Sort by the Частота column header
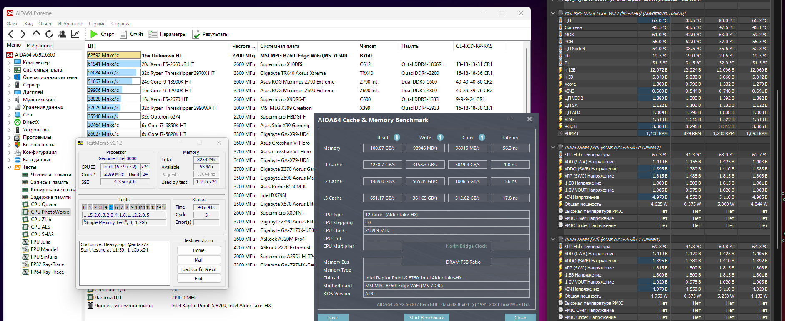The image size is (785, 321). tap(243, 46)
